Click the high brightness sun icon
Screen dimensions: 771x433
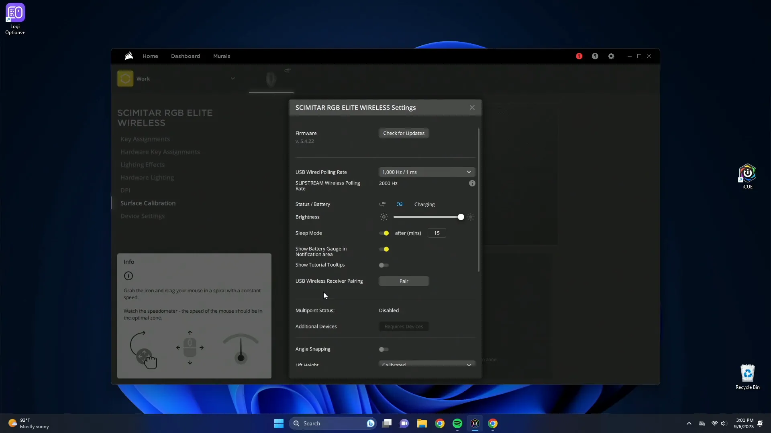[471, 217]
